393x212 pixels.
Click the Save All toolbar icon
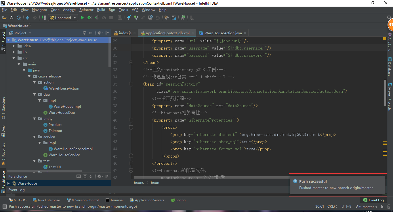click(x=12, y=18)
